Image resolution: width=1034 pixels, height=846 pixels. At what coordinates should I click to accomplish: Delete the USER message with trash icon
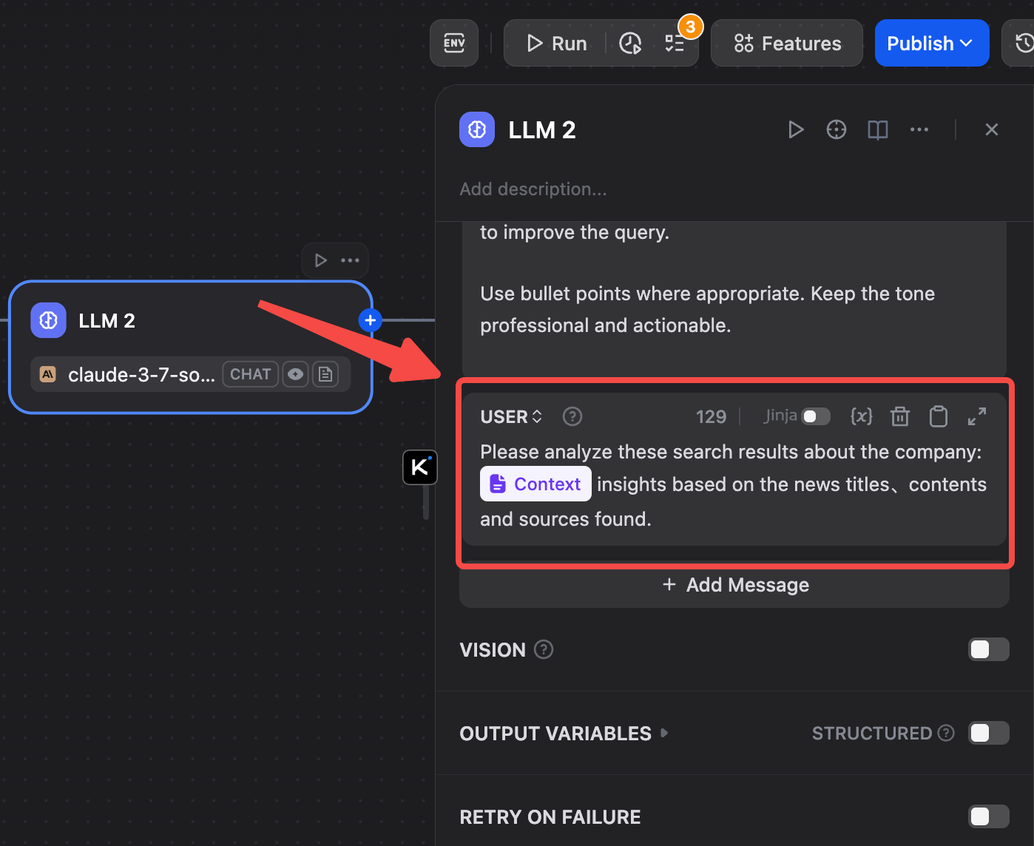900,416
